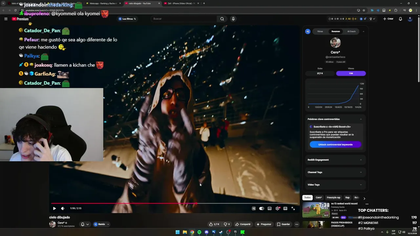Select the Todos filter chip

click(307, 198)
